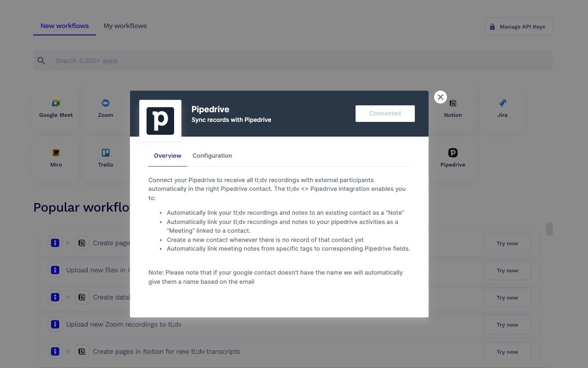
Task: Expand the Upload new files workflow arrow
Action: point(68,270)
